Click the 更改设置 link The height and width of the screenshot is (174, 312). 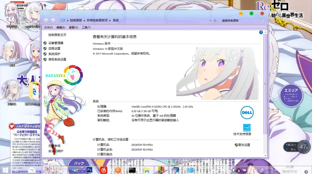(x=244, y=145)
